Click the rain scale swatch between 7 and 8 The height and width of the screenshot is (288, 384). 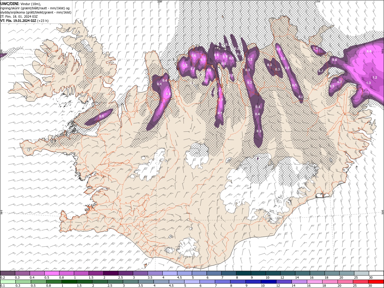pyautogui.click(x=223, y=282)
